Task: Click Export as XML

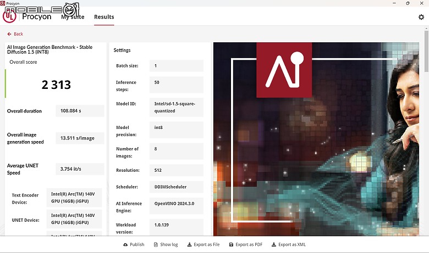Action: click(289, 245)
